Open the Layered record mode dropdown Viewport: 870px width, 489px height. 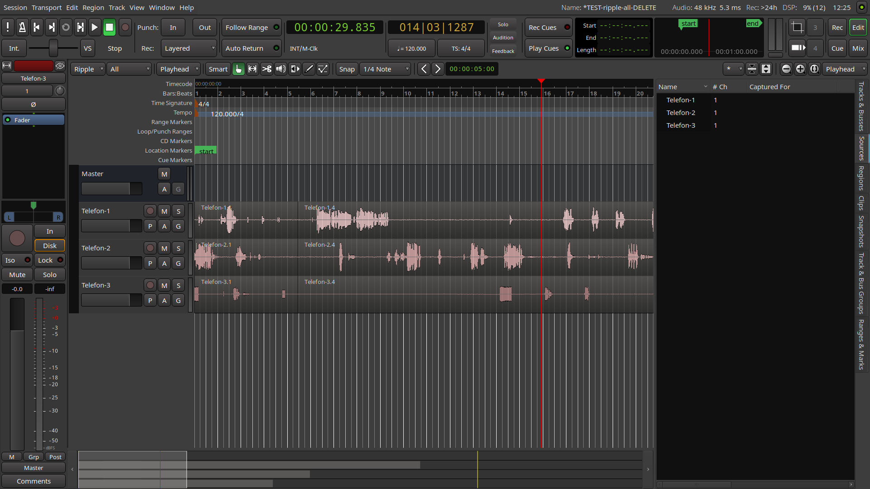(189, 48)
